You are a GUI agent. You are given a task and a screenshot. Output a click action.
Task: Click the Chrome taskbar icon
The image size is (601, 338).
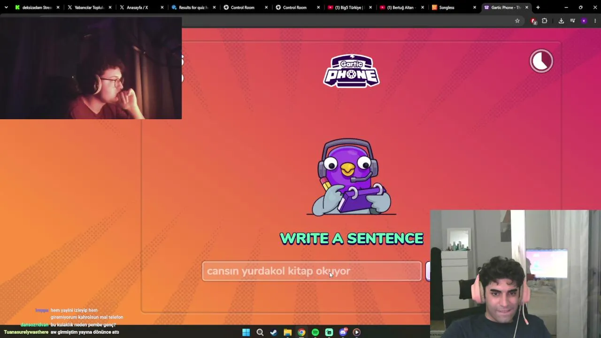(x=301, y=332)
